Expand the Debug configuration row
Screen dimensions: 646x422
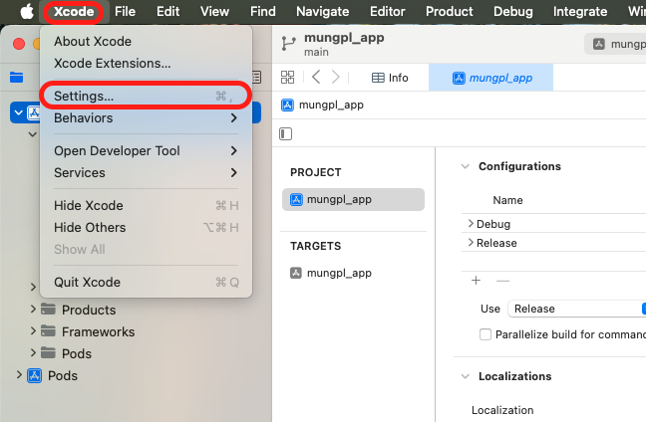pyautogui.click(x=471, y=223)
